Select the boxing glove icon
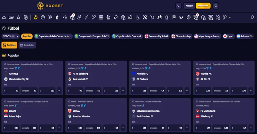The width and height of the screenshot is (257, 134). [116, 18]
